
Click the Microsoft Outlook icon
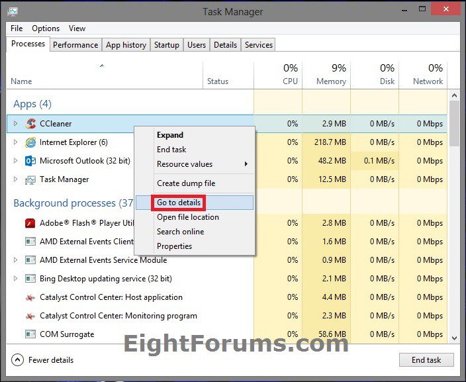coord(30,161)
